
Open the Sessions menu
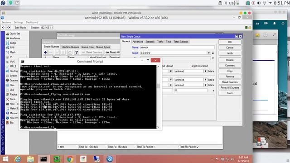(x=6, y=22)
